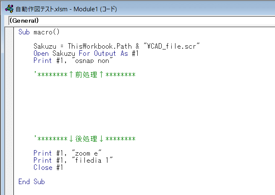
Task: Click the 'Open Sakuzu For Output As #1' line
Action: (86, 53)
